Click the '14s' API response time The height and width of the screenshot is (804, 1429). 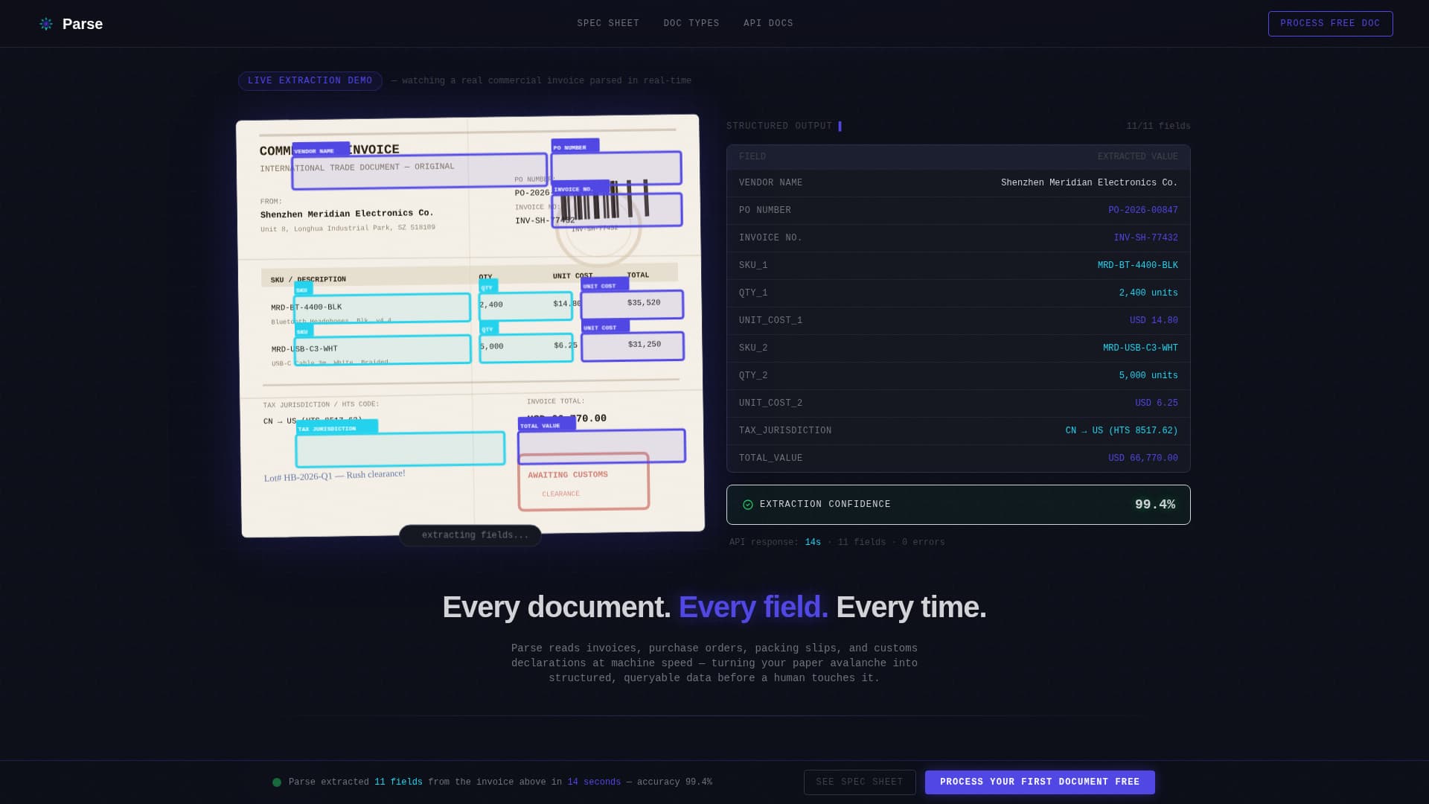(x=813, y=543)
